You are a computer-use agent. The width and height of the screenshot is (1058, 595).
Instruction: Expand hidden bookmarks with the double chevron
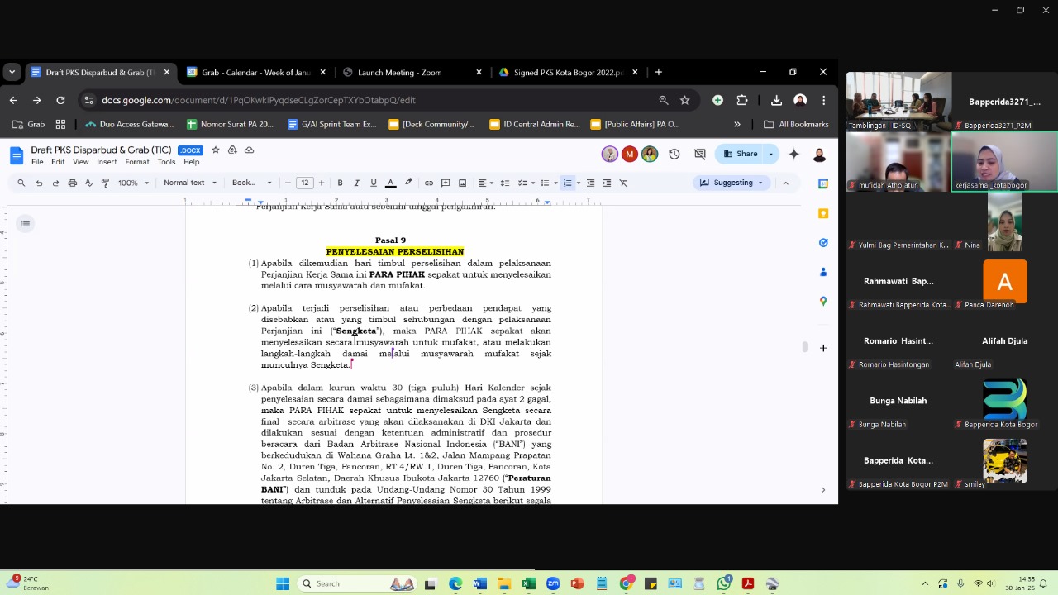pyautogui.click(x=737, y=124)
